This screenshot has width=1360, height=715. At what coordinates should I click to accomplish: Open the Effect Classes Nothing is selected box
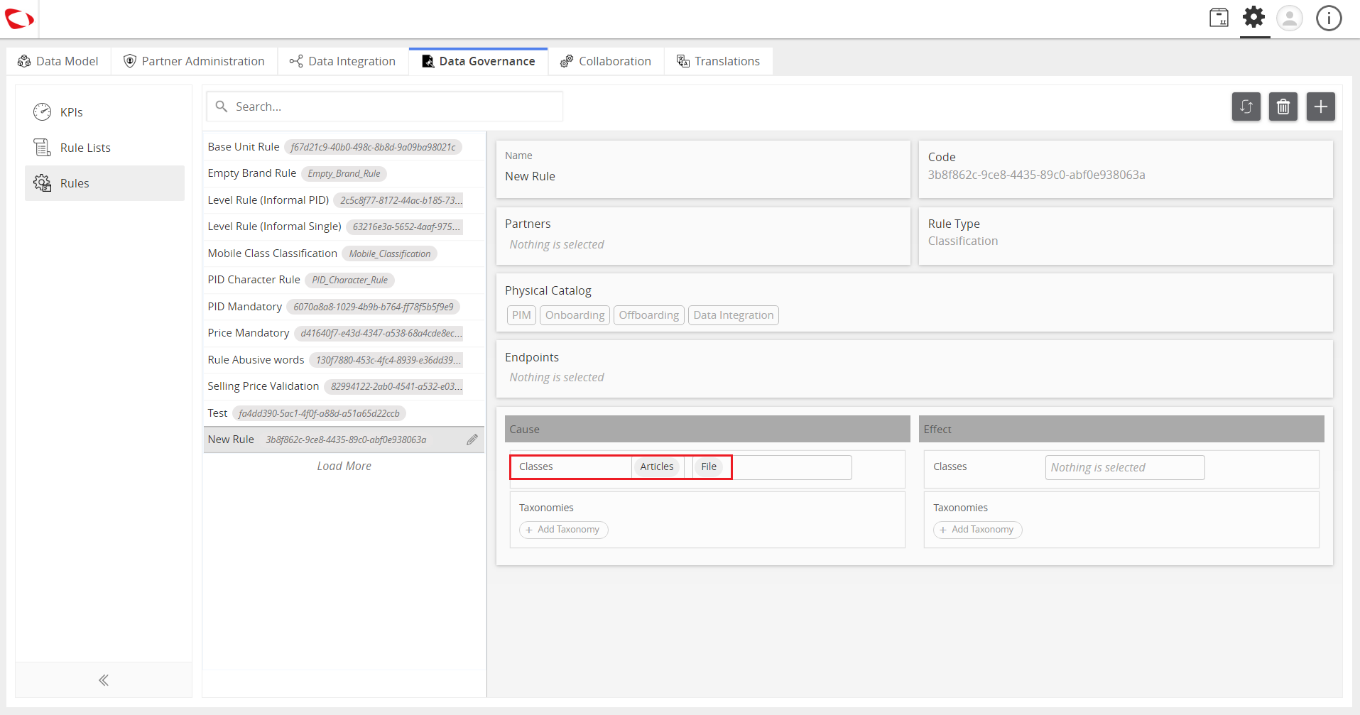1125,467
